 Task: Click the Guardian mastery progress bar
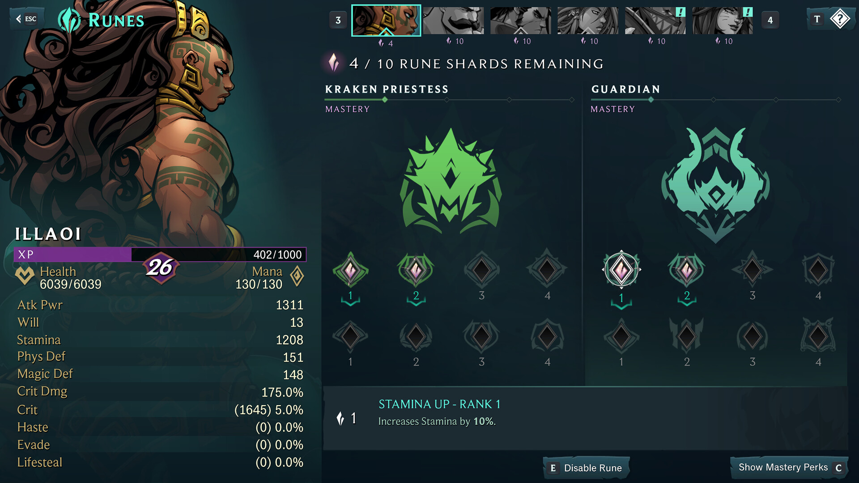pyautogui.click(x=715, y=100)
